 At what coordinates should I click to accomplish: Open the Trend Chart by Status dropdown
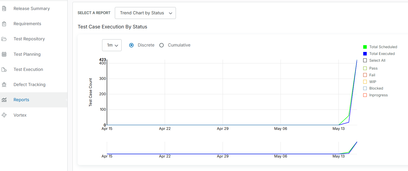(x=145, y=13)
